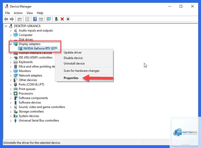Collapse the Display adapters chevron

11,44
